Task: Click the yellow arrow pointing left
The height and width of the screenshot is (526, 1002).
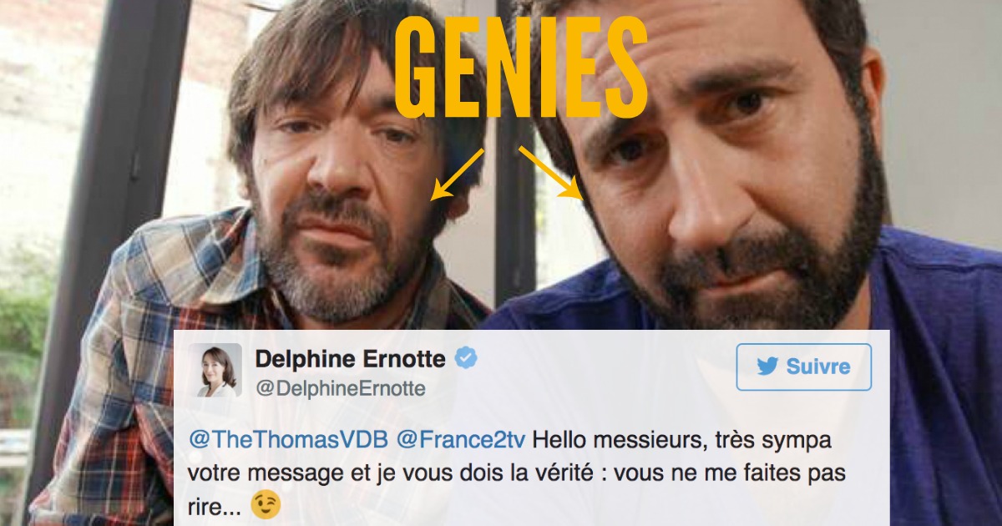Action: coord(457,174)
